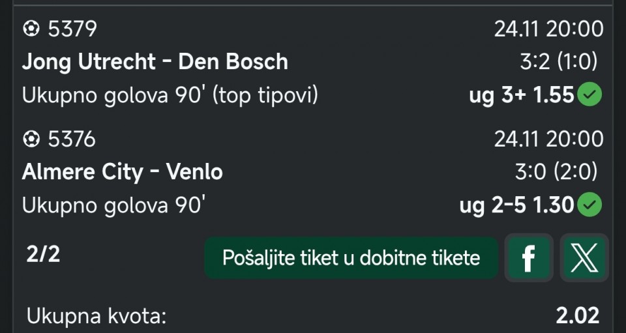The image size is (626, 333).
Task: Click the 3:0 (2:0) match result
Action: click(x=556, y=172)
